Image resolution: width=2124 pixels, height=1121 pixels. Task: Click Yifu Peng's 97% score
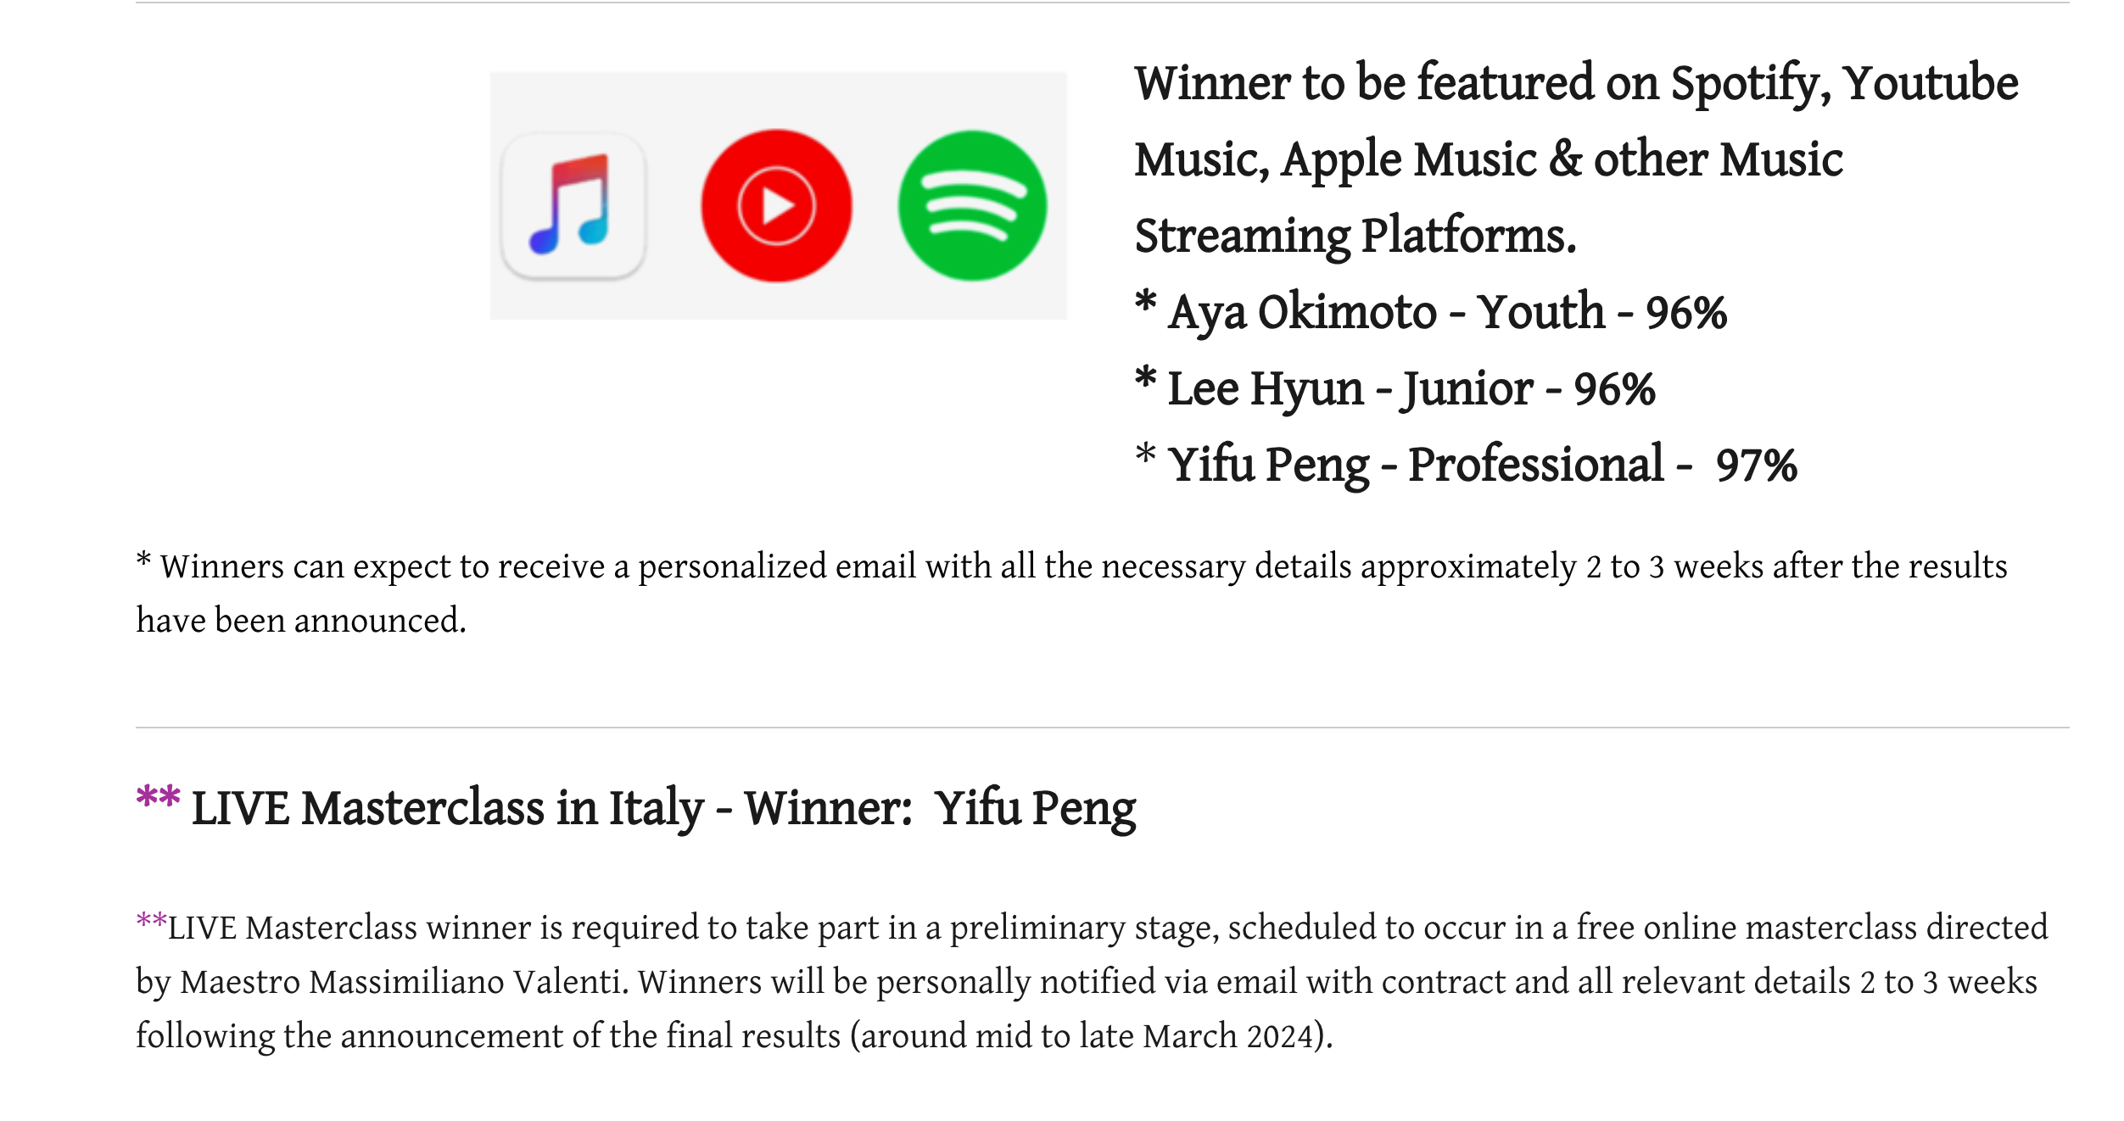coord(1756,466)
